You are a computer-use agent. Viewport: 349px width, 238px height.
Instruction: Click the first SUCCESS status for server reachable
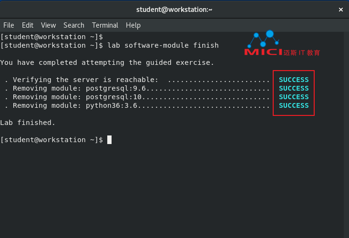click(x=294, y=80)
